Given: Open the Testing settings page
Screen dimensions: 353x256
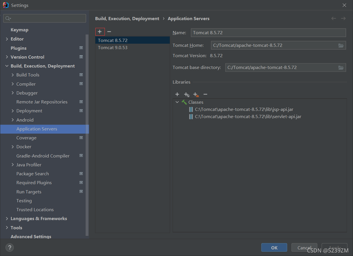Looking at the screenshot, I should tap(24, 201).
